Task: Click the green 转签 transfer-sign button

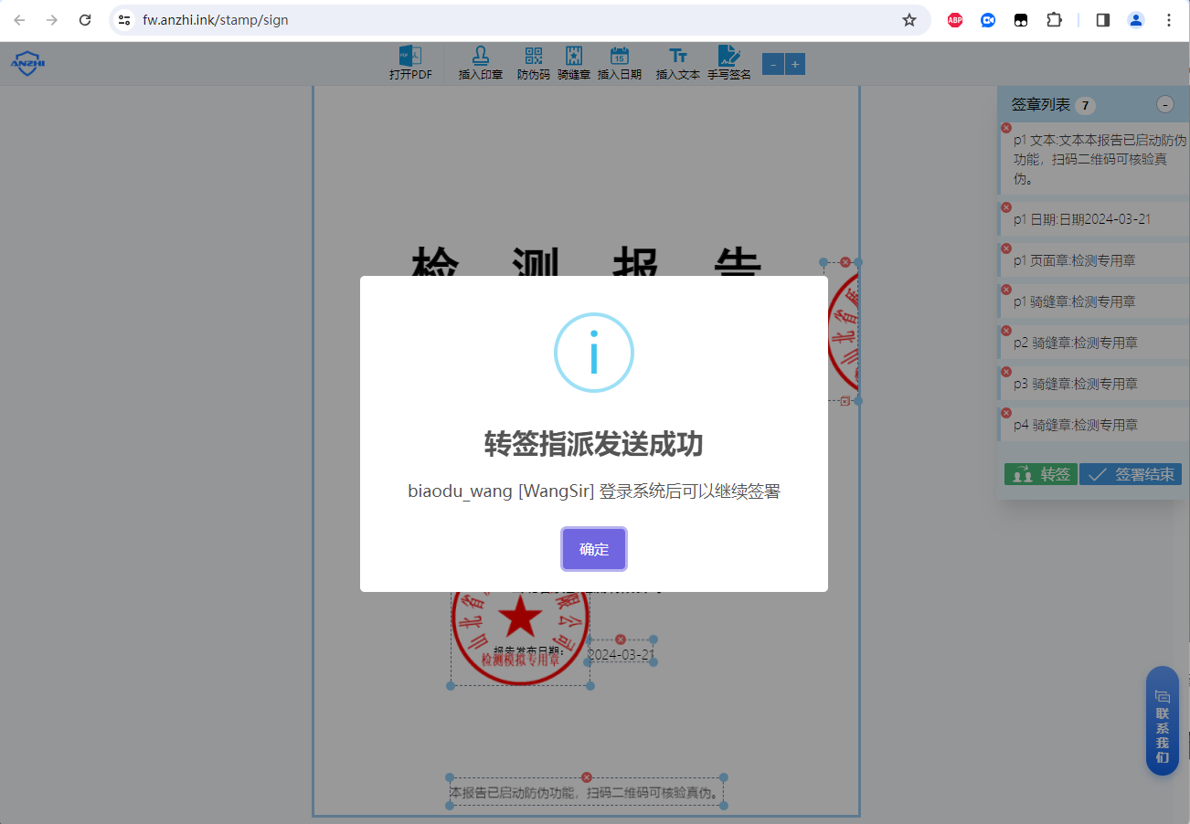Action: tap(1040, 474)
